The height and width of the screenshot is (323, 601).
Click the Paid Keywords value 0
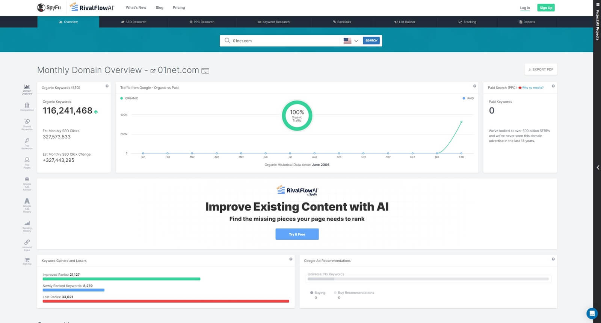(492, 111)
